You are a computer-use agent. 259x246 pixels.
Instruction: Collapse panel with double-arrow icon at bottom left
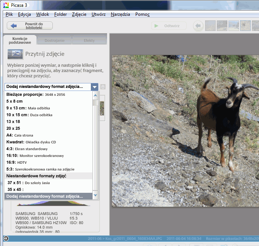coord(6,238)
